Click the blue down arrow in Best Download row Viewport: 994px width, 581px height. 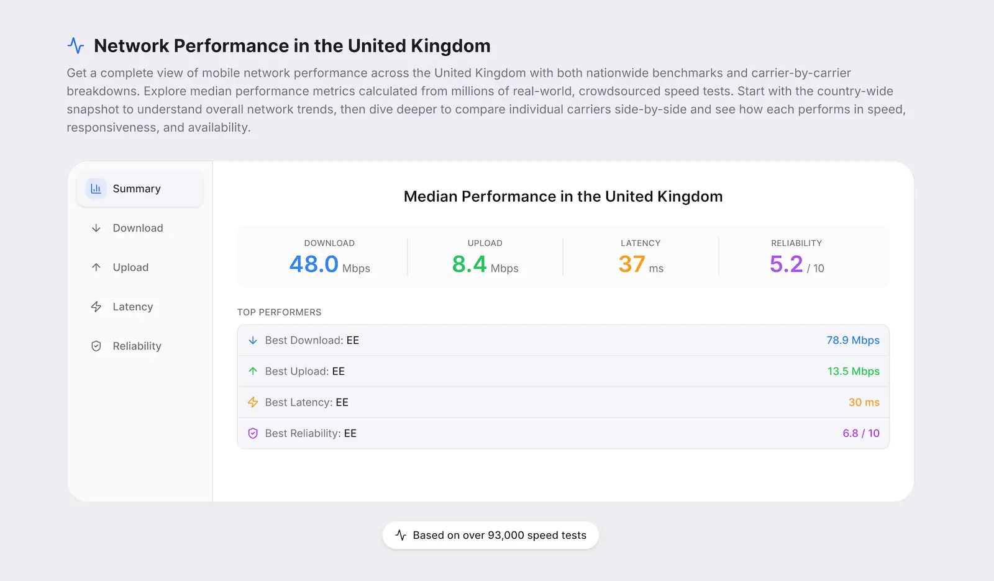(253, 340)
